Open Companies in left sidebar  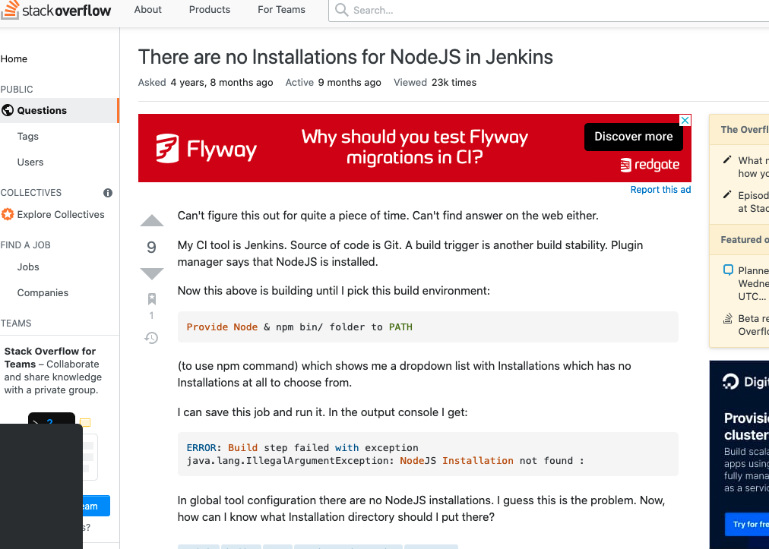(x=43, y=292)
